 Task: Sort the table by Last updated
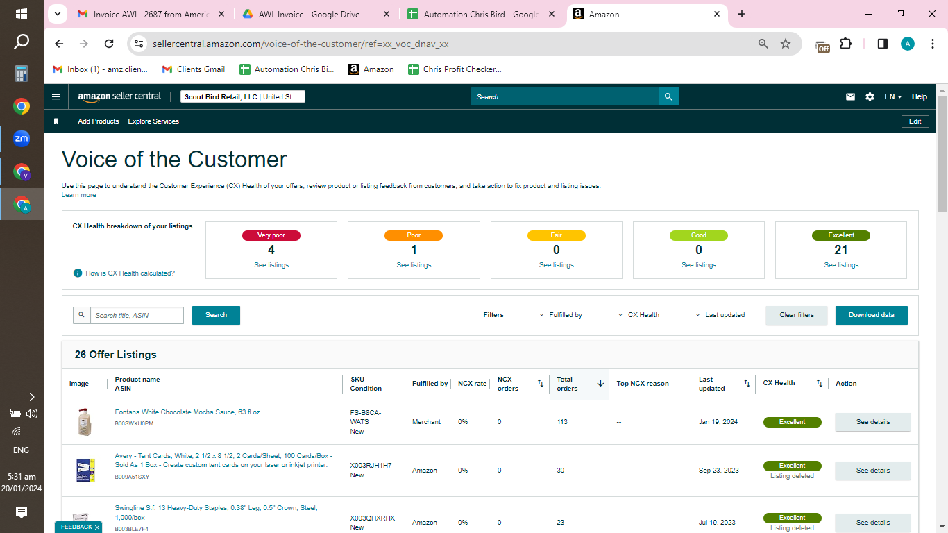click(x=747, y=383)
